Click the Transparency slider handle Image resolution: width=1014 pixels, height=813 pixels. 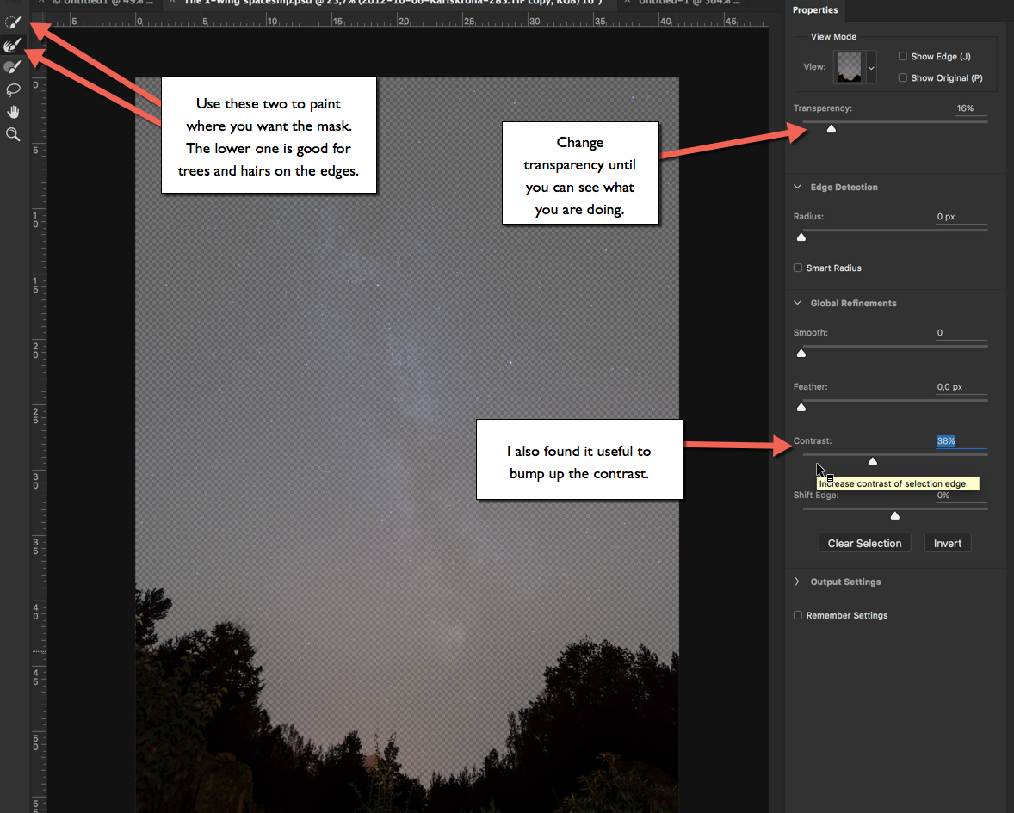(832, 128)
